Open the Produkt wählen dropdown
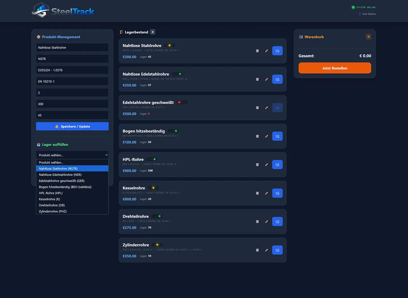The height and width of the screenshot is (298, 408). coord(72,155)
